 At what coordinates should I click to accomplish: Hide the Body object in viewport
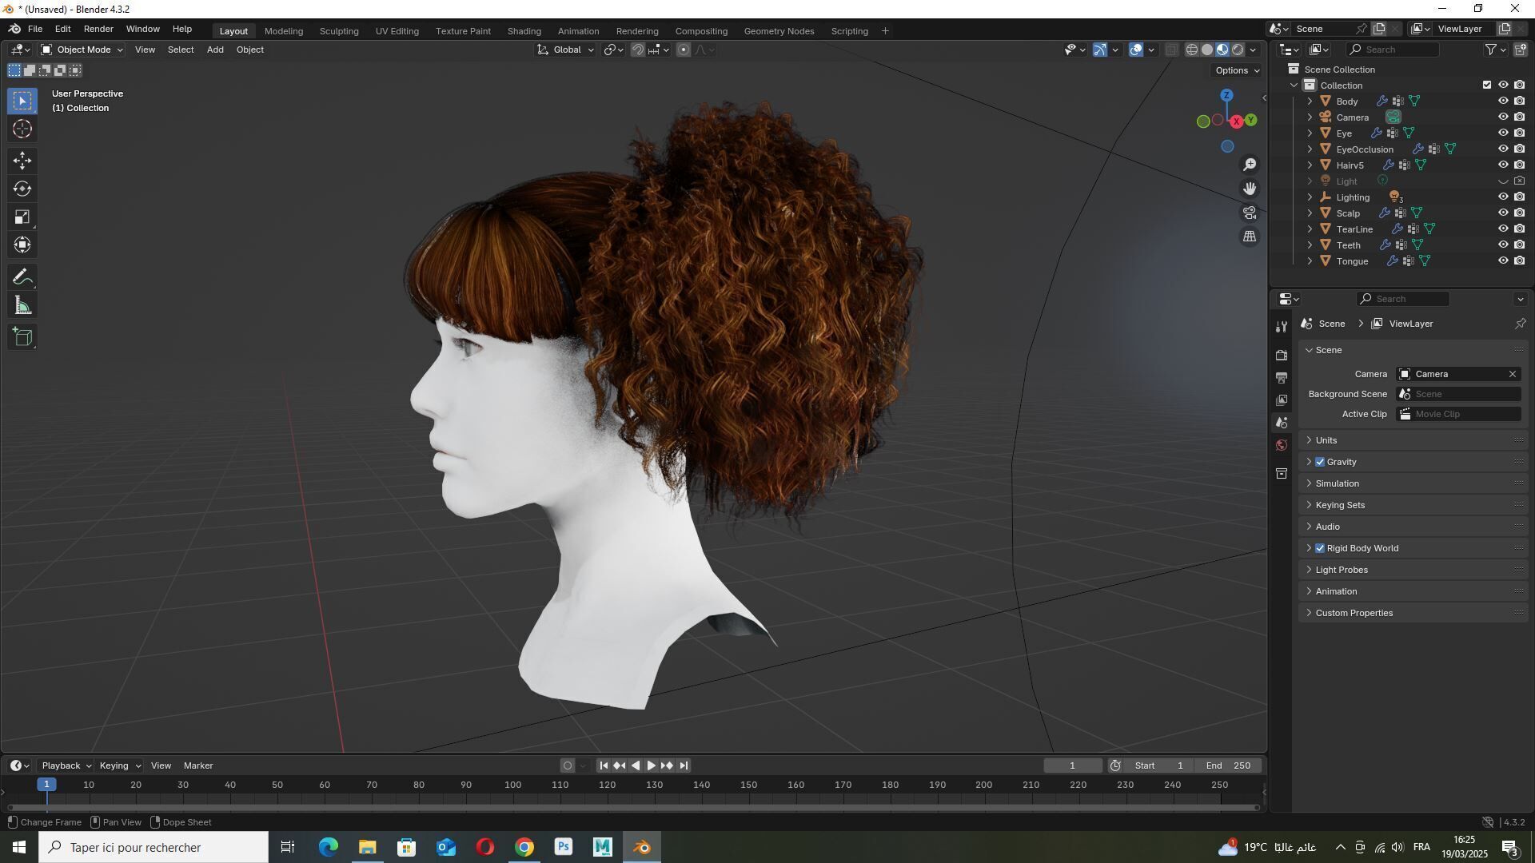pos(1503,101)
